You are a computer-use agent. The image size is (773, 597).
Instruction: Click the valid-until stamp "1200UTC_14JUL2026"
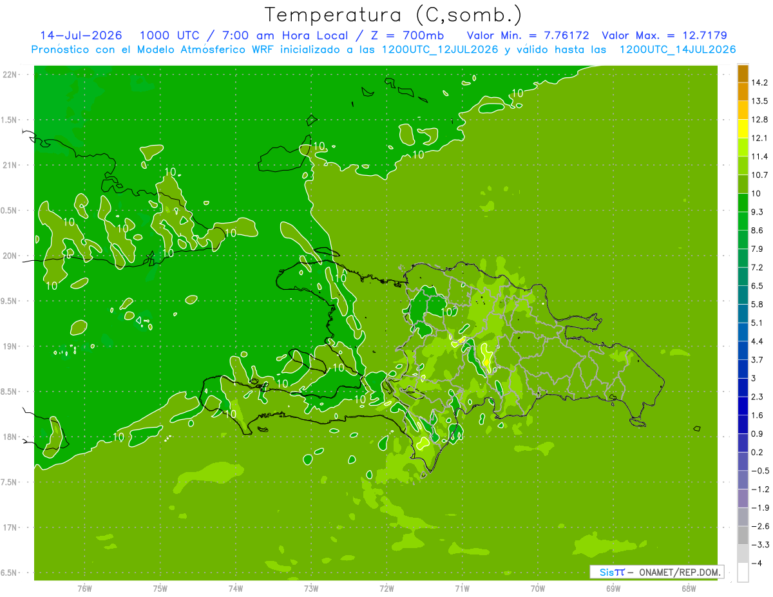tap(678, 50)
